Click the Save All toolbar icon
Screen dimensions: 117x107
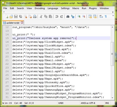point(21,17)
